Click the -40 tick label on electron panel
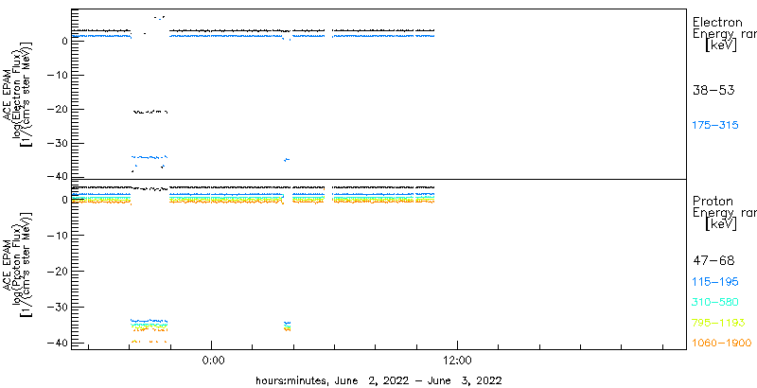757x388 pixels. point(57,176)
